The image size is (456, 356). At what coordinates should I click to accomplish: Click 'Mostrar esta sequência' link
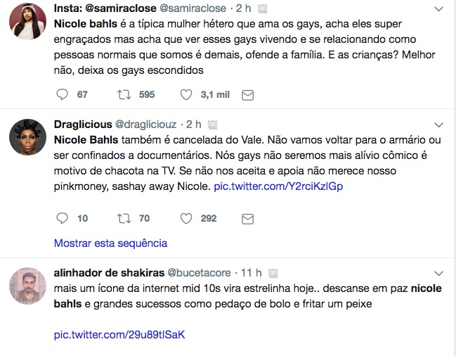pos(110,243)
